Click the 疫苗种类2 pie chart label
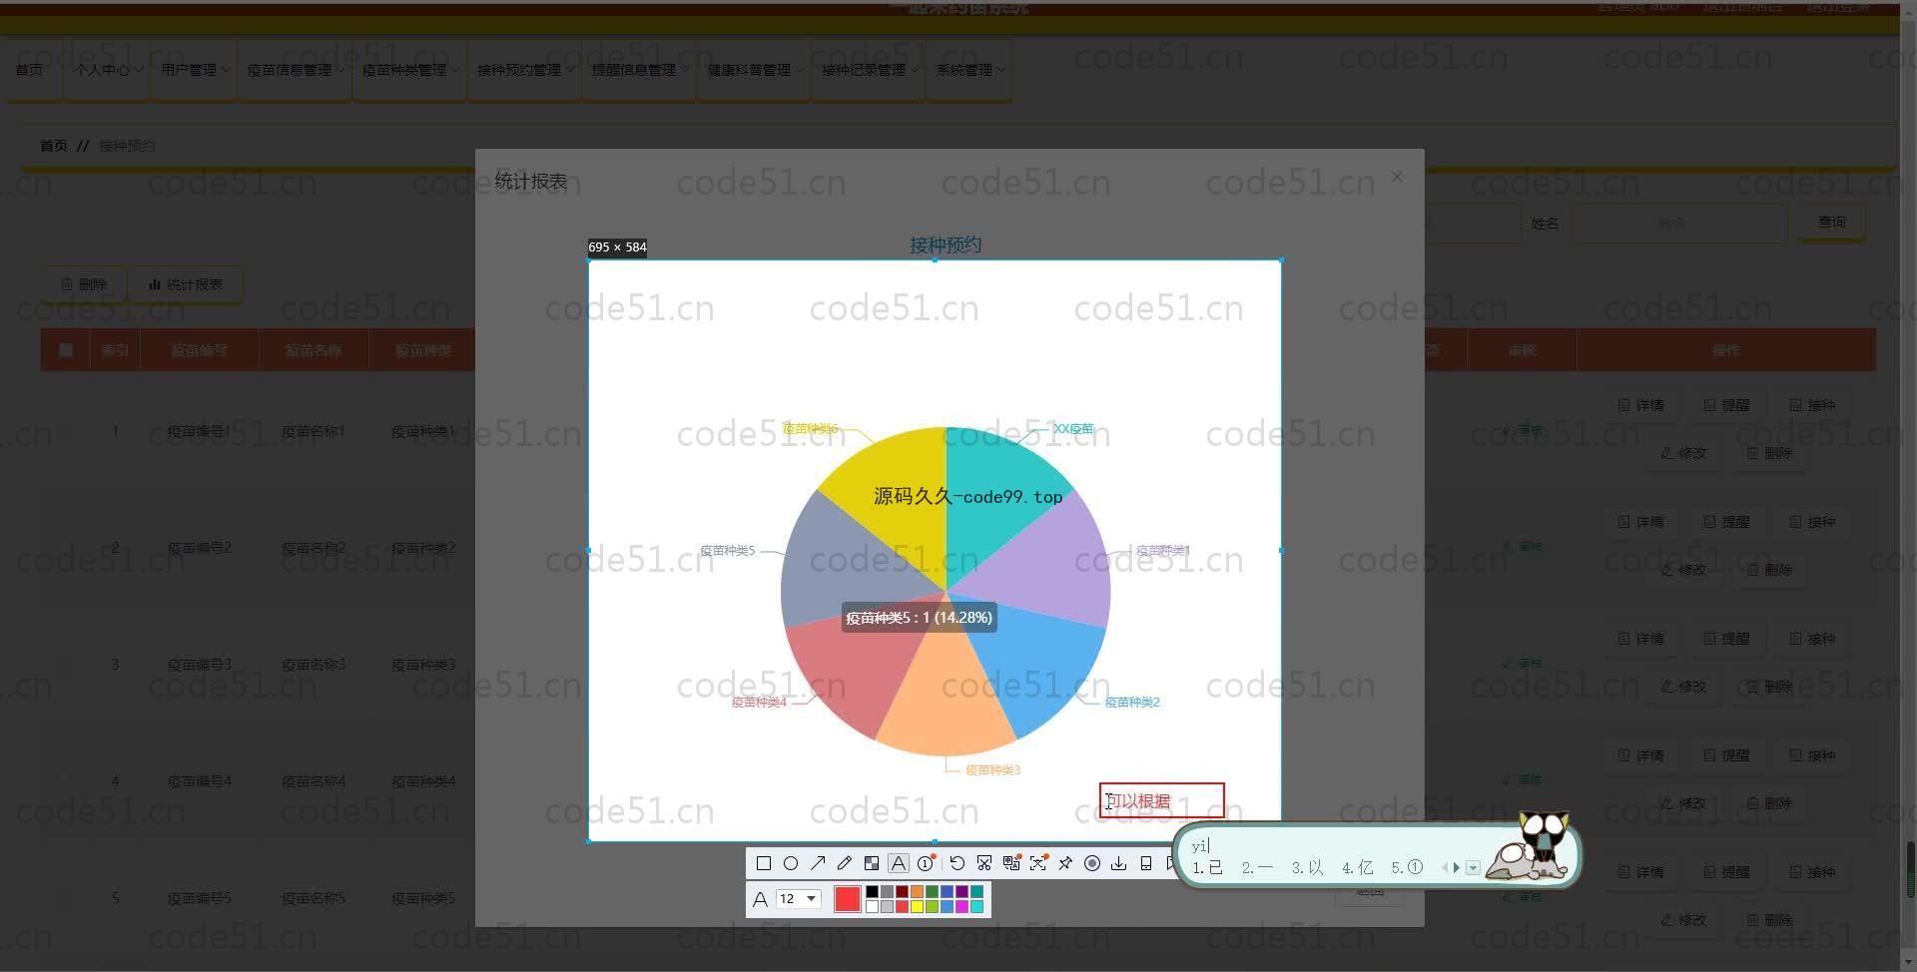The image size is (1917, 972). tap(1132, 703)
